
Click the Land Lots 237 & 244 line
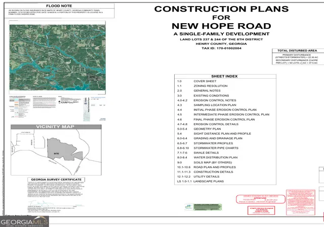pos(221,39)
